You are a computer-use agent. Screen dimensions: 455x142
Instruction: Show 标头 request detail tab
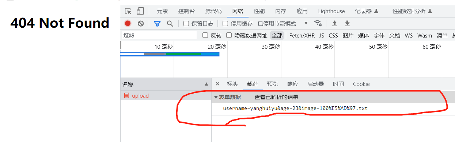coord(232,84)
